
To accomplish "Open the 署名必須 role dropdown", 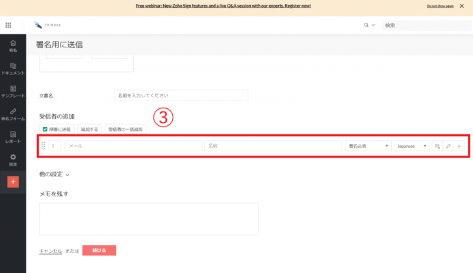I will click(x=368, y=146).
